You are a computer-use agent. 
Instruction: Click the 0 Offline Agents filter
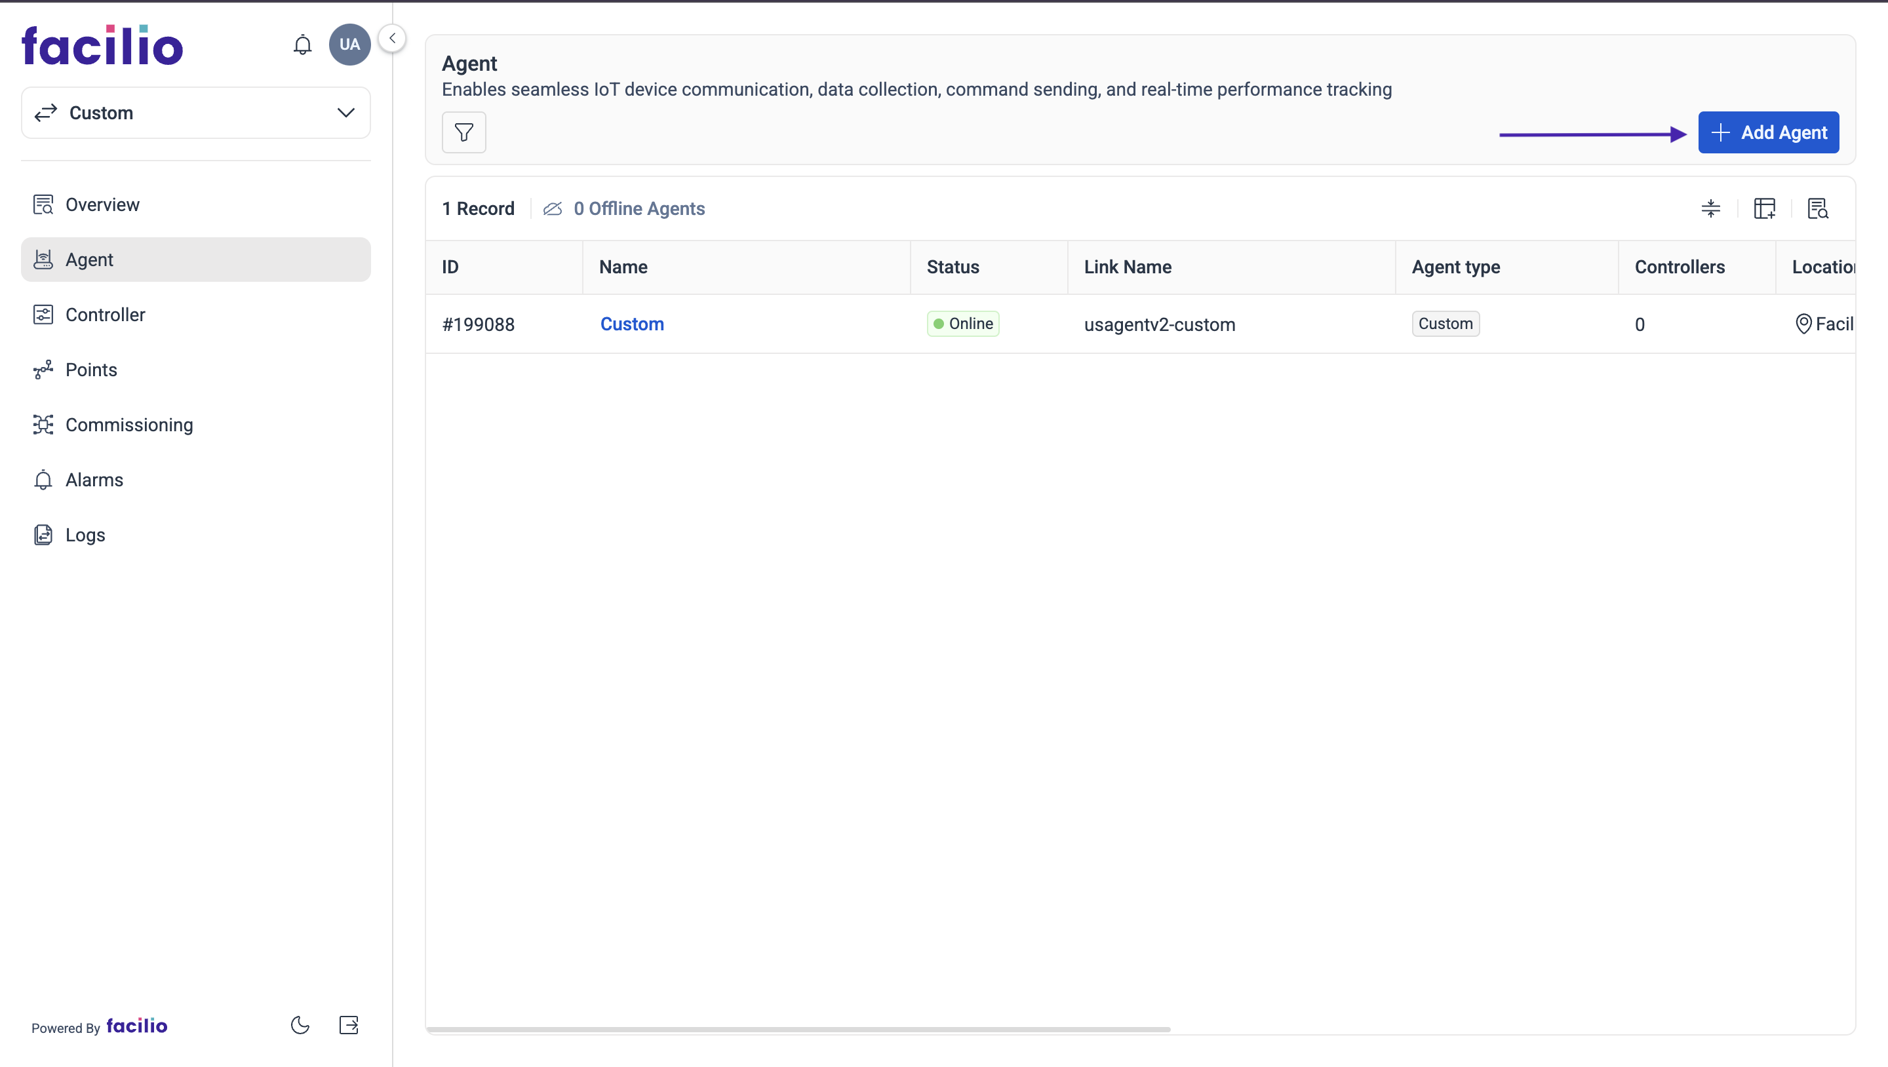tap(639, 209)
